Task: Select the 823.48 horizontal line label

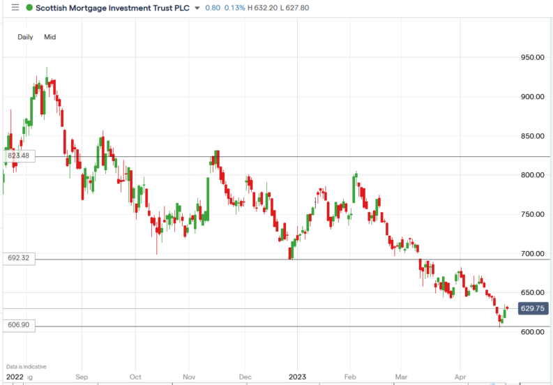Action: tap(19, 156)
